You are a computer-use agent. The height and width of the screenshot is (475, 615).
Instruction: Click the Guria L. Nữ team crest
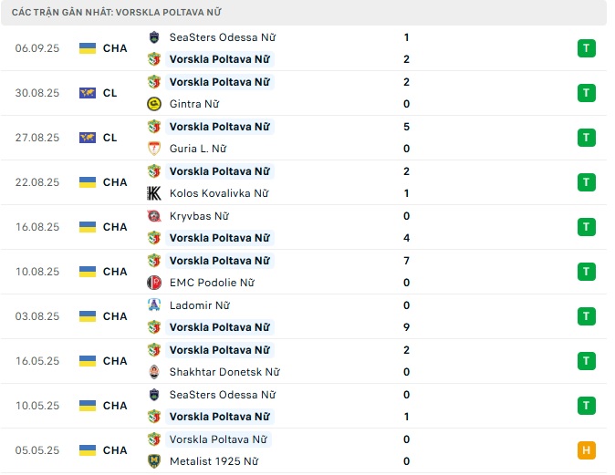coord(154,149)
